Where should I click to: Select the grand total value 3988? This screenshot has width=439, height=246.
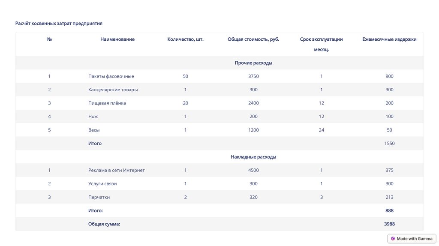coord(389,224)
